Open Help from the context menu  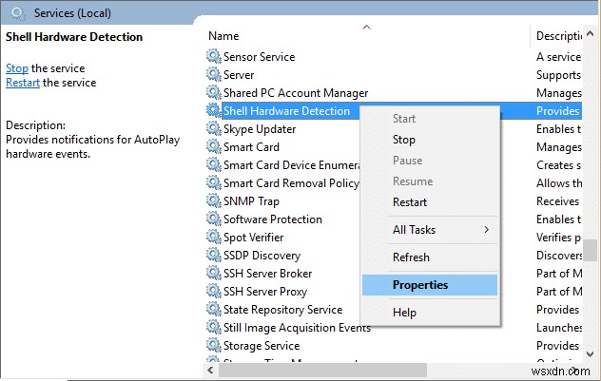(404, 313)
